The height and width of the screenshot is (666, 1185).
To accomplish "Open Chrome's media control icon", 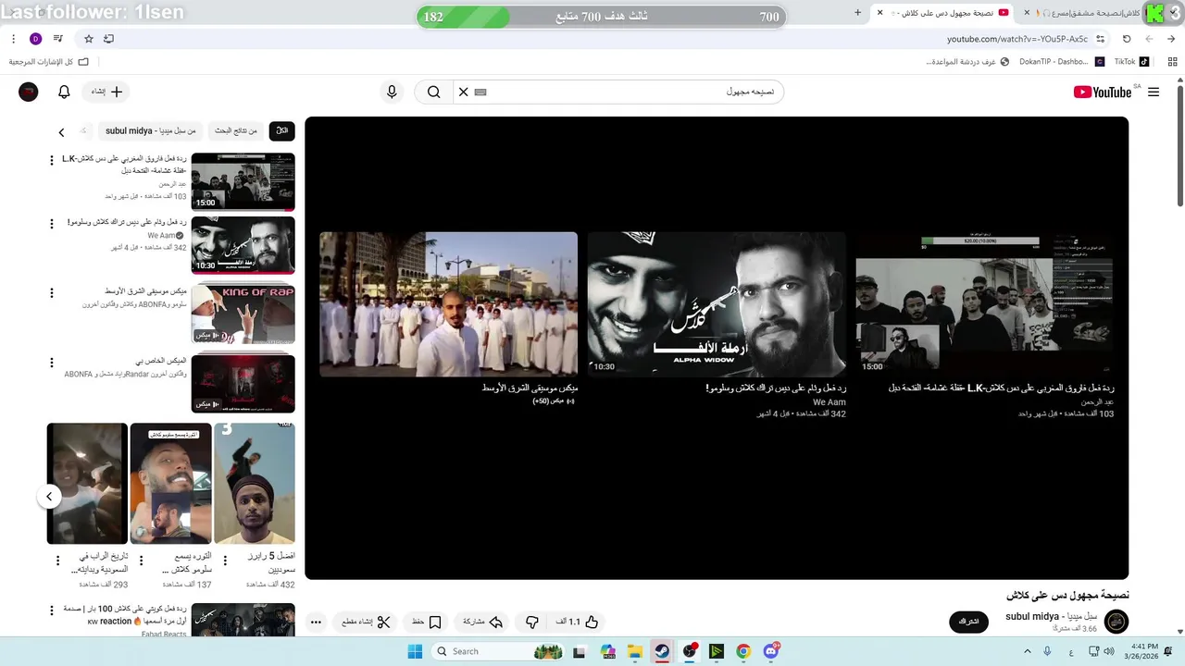I will click(58, 39).
